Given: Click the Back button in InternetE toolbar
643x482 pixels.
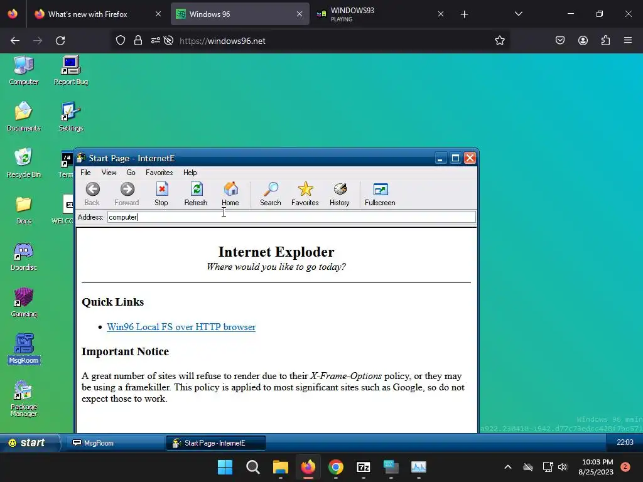Looking at the screenshot, I should [x=92, y=194].
